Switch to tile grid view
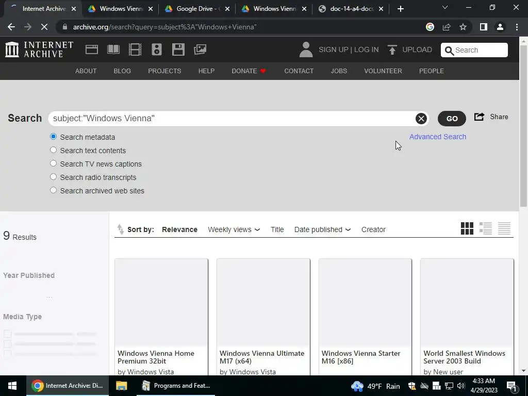Viewport: 528px width, 396px height. coord(467,228)
